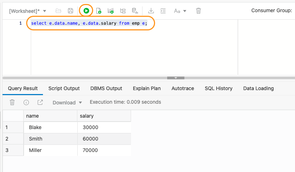Click the Format code indent icon
The image size is (295, 172).
(163, 11)
